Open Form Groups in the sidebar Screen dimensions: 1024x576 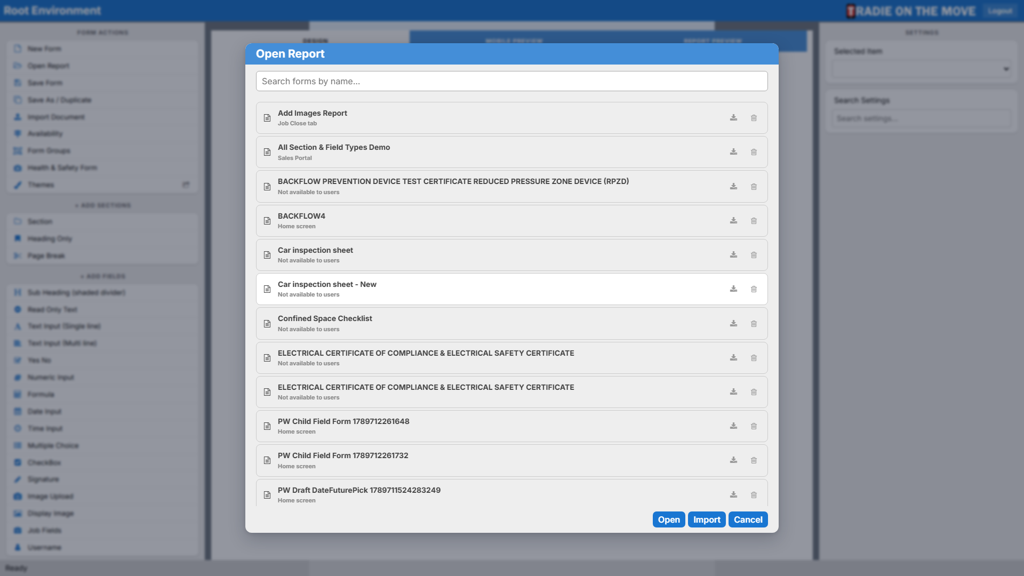pos(102,150)
